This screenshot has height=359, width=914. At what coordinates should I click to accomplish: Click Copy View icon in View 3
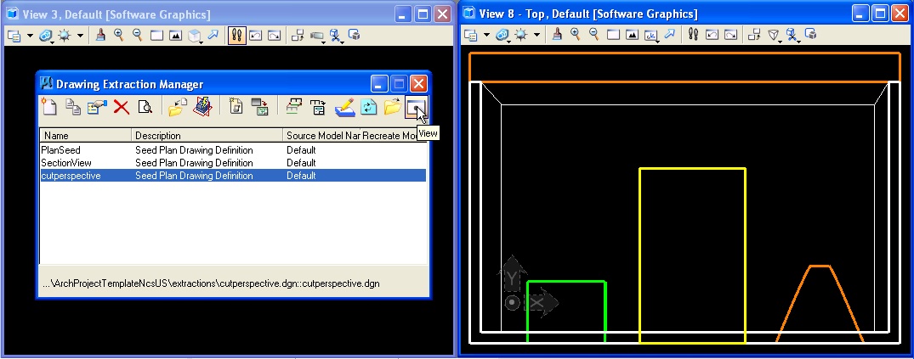298,36
